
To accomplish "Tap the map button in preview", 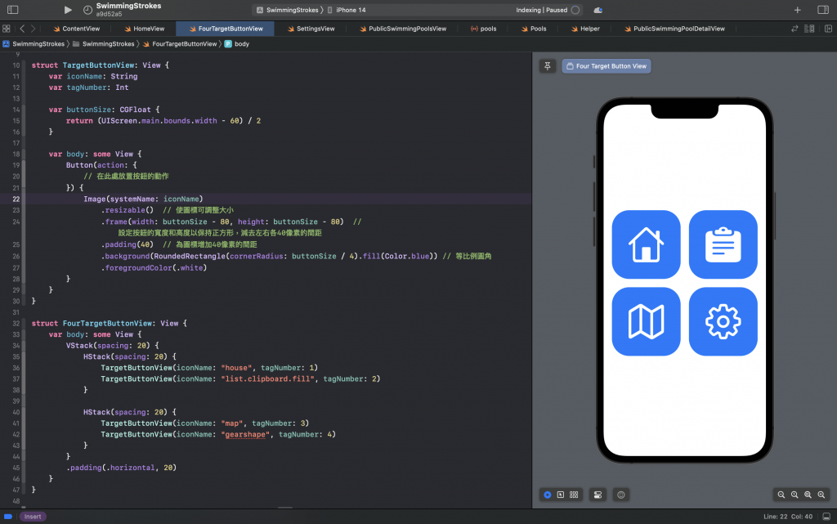I will 646,322.
